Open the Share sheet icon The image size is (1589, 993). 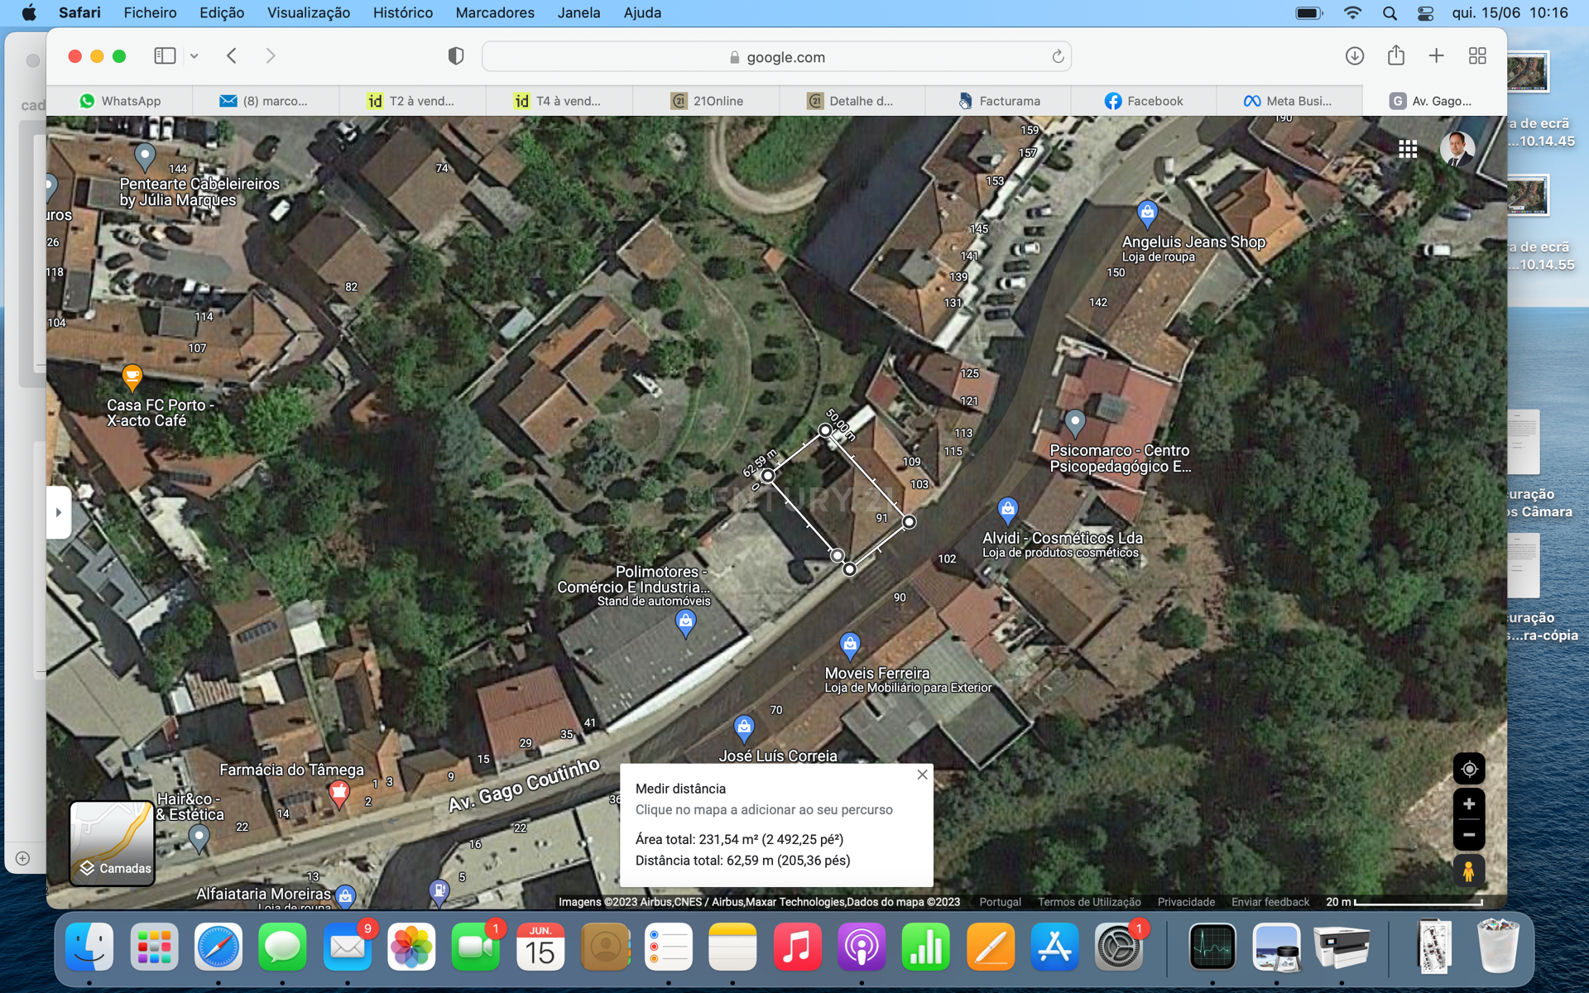[1396, 55]
